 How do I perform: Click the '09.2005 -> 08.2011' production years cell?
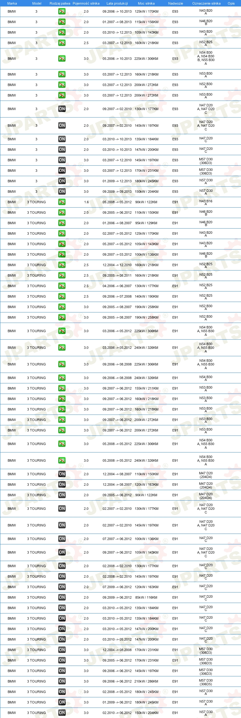coord(117,275)
